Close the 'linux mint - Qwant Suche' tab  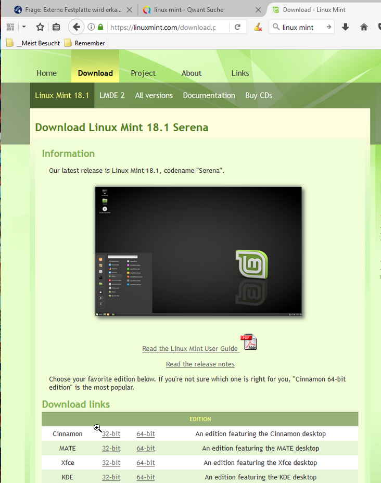(258, 10)
